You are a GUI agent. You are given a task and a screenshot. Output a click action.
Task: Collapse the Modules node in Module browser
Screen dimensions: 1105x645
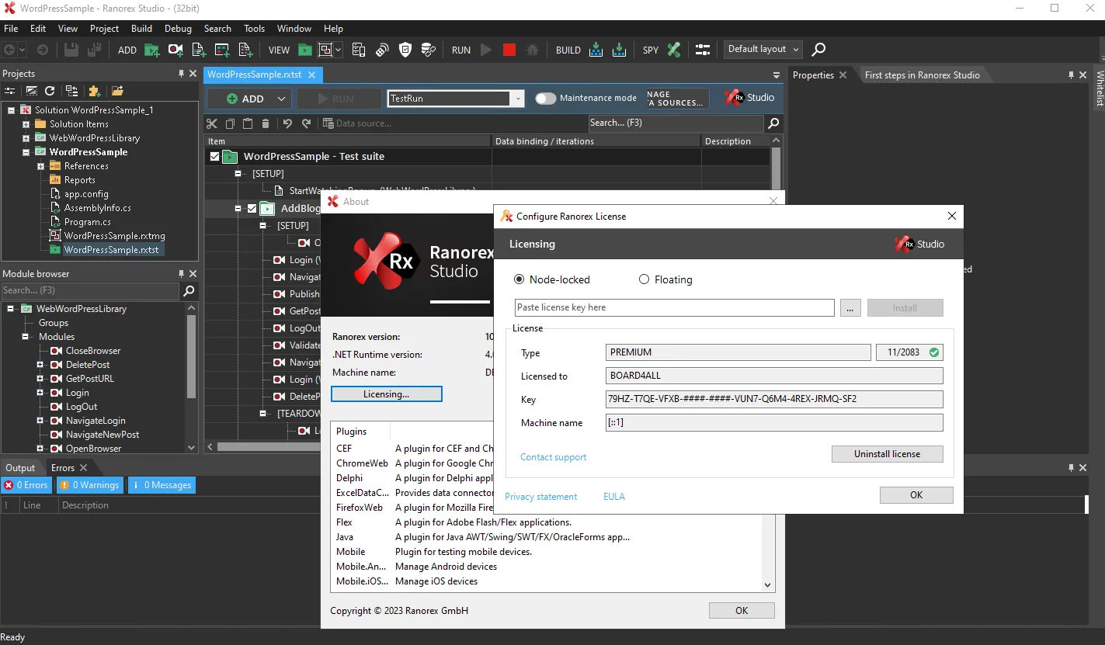[26, 337]
